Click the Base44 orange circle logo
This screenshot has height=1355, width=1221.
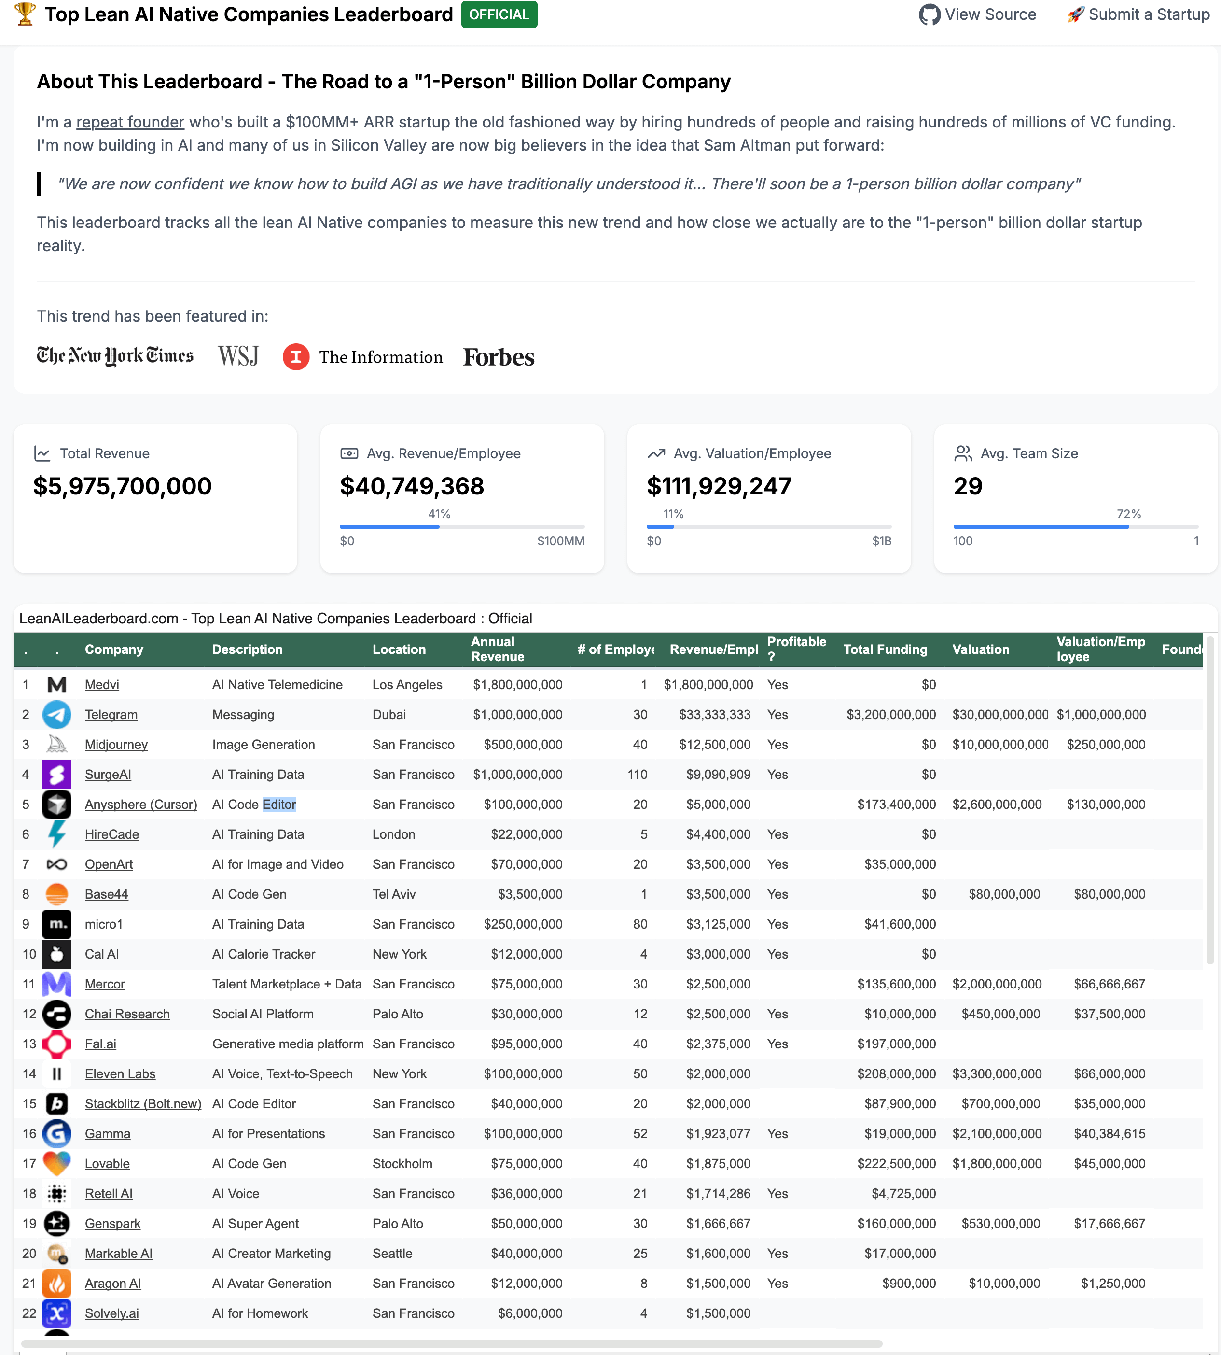coord(57,894)
